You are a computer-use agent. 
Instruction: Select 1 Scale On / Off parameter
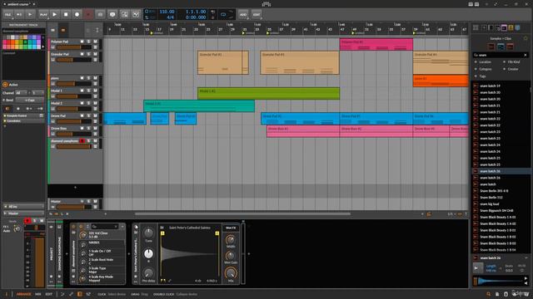click(102, 252)
